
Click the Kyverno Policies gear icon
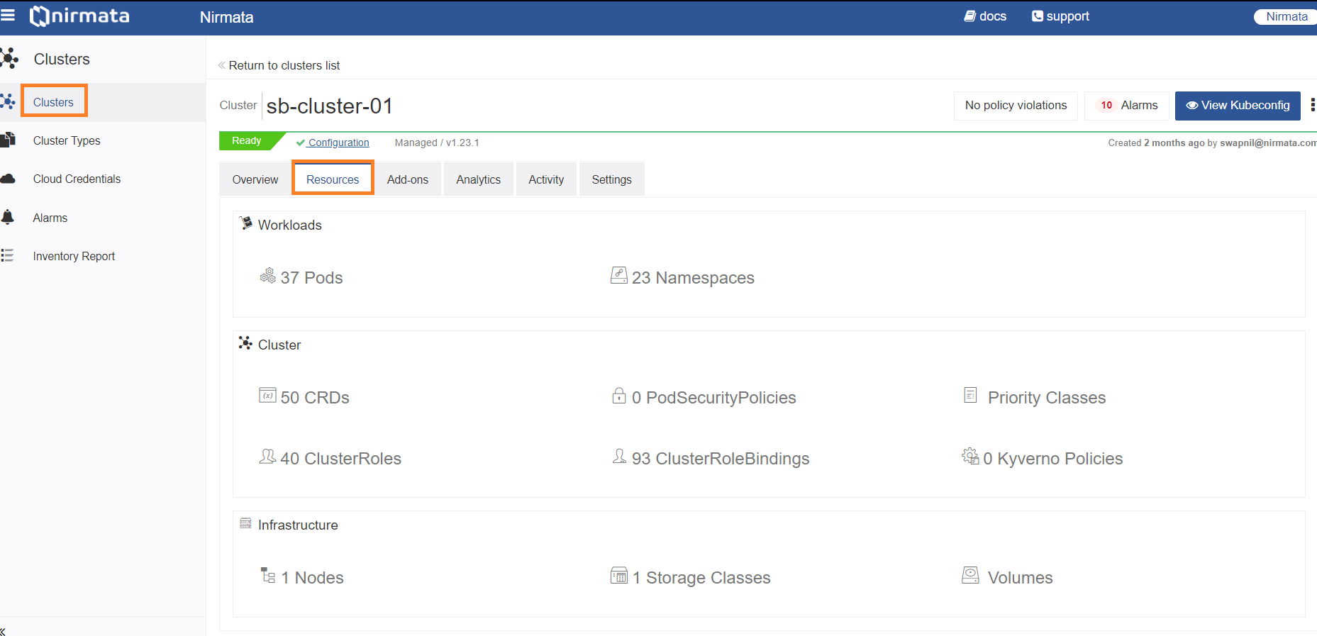[x=970, y=456]
